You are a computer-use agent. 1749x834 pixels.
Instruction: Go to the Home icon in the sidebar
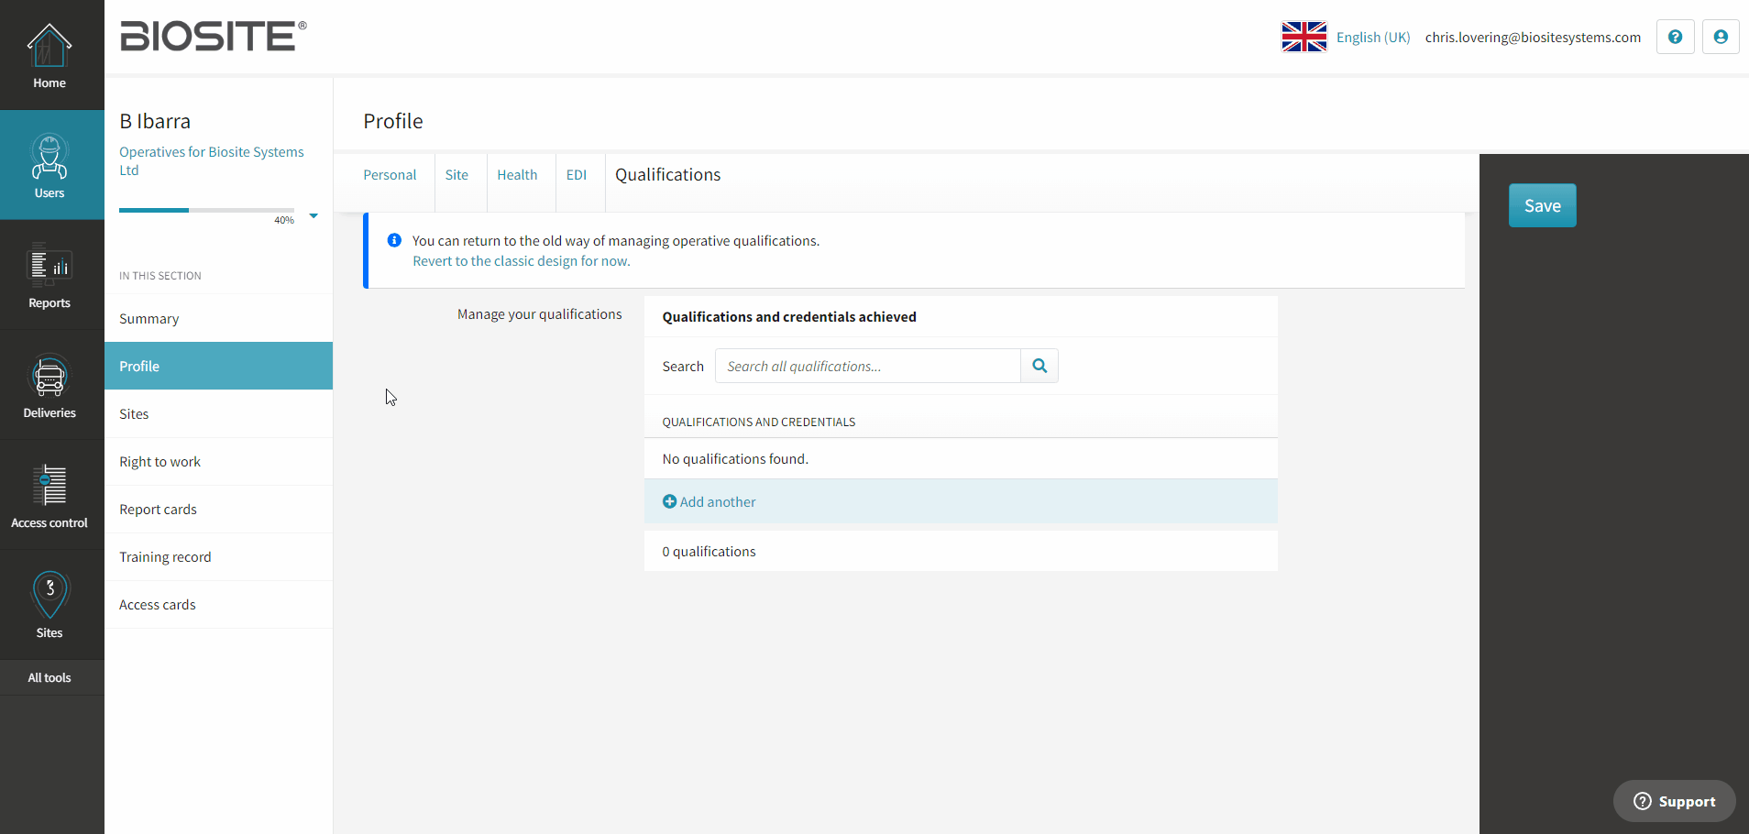[x=49, y=46]
